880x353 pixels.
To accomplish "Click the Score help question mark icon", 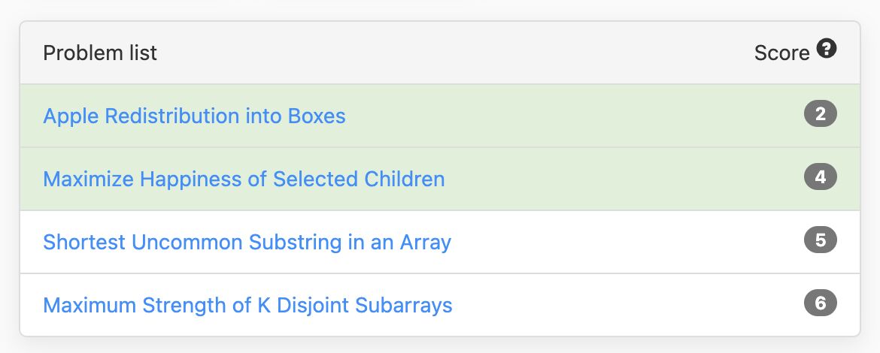I will [x=826, y=49].
